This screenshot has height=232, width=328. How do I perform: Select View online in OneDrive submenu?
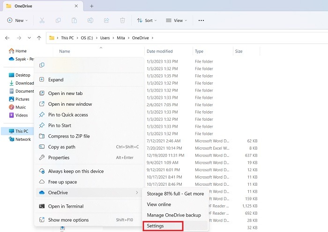(175, 204)
